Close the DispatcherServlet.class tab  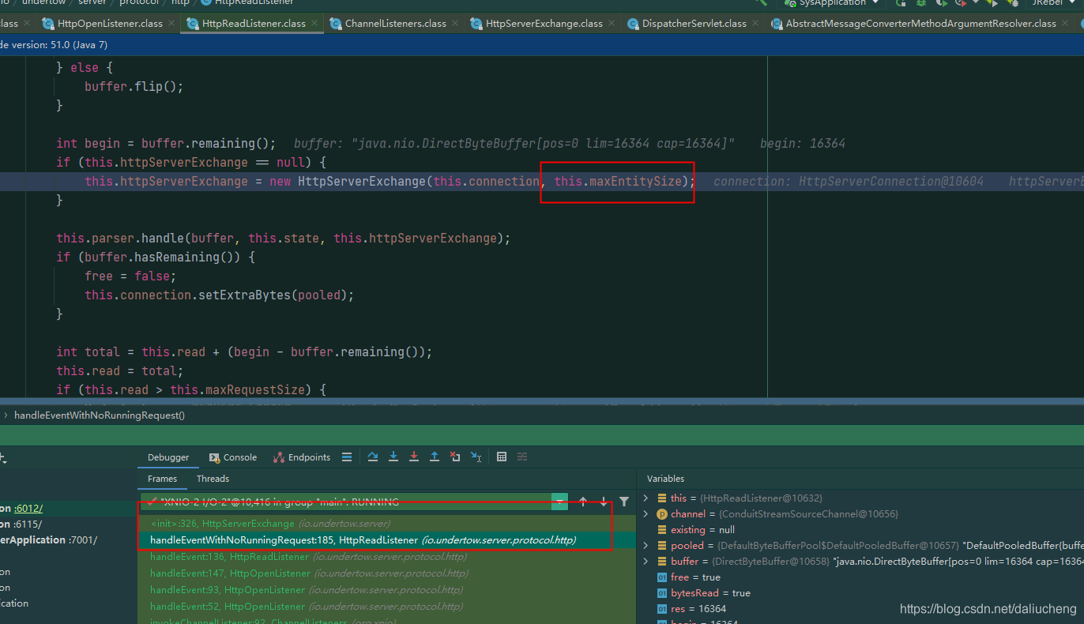[755, 24]
